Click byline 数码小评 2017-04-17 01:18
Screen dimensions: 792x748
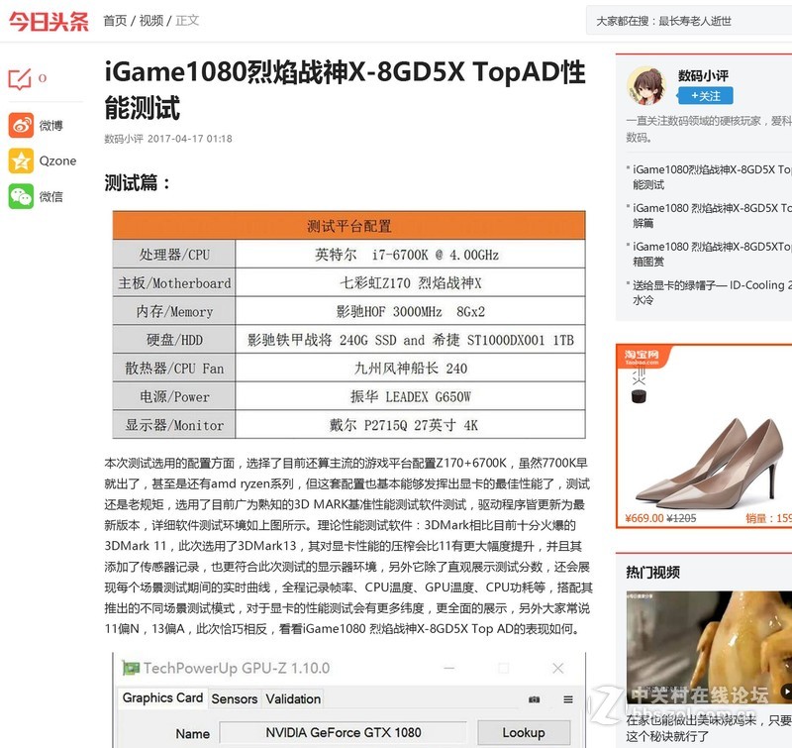(x=168, y=139)
